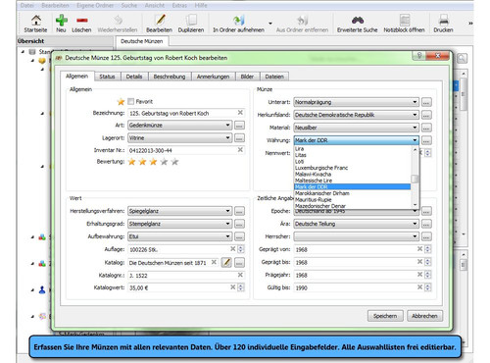The height and width of the screenshot is (363, 490).
Task: Collapse the Währung dropdown arrow
Action: point(415,140)
